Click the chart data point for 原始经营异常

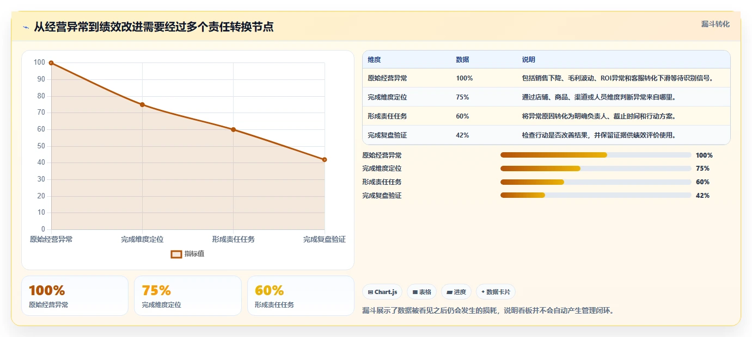click(x=51, y=63)
